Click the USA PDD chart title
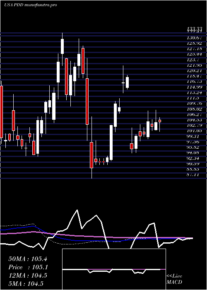 click(x=30, y=5)
